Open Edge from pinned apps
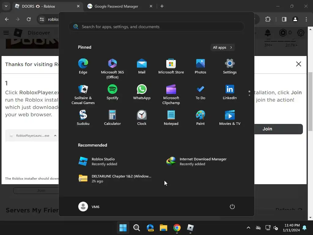 [x=83, y=67]
